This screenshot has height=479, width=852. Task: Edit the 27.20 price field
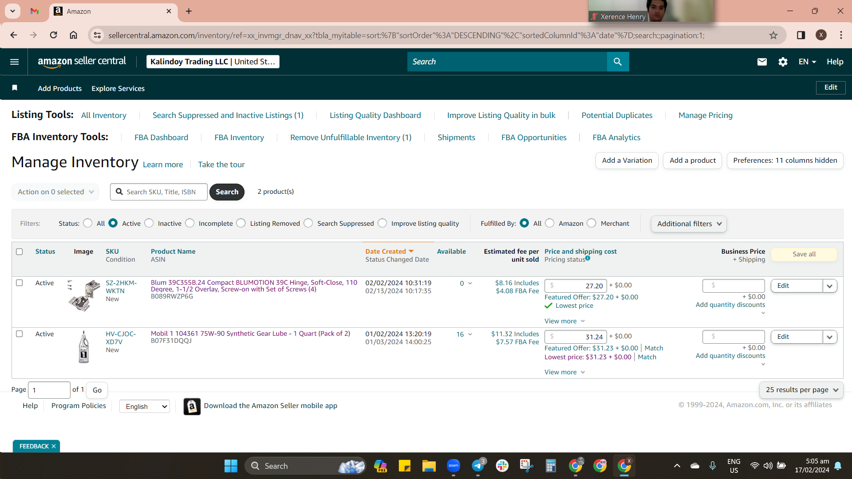point(576,286)
